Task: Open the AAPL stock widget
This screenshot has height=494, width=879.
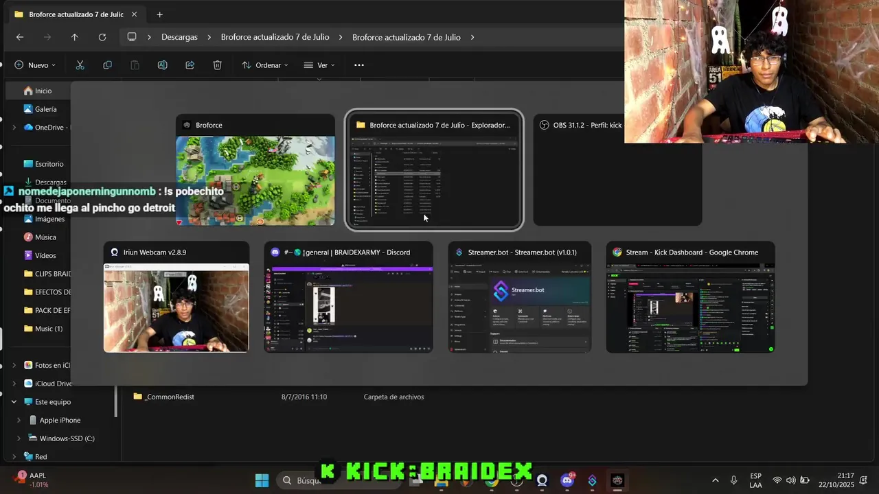Action: click(32, 480)
